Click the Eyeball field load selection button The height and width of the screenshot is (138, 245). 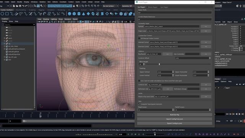coord(206,26)
